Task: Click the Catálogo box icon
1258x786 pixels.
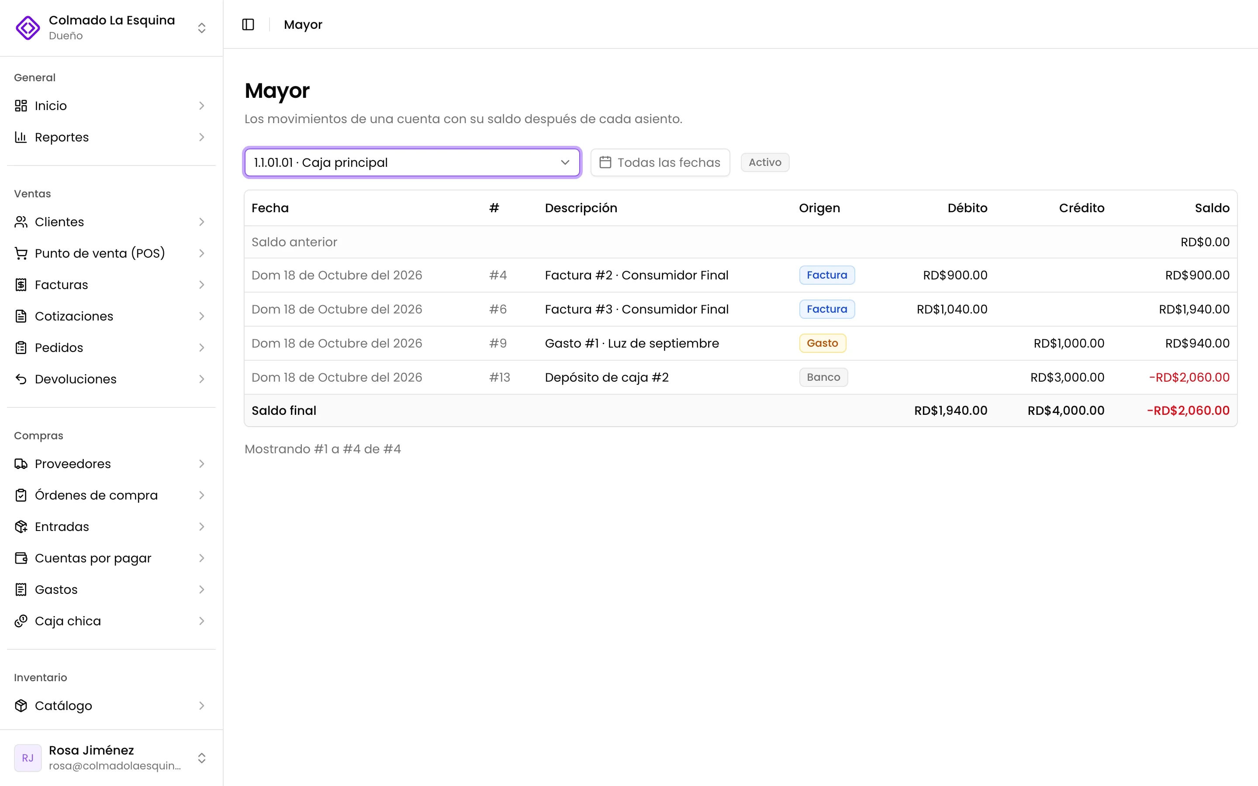Action: point(21,705)
